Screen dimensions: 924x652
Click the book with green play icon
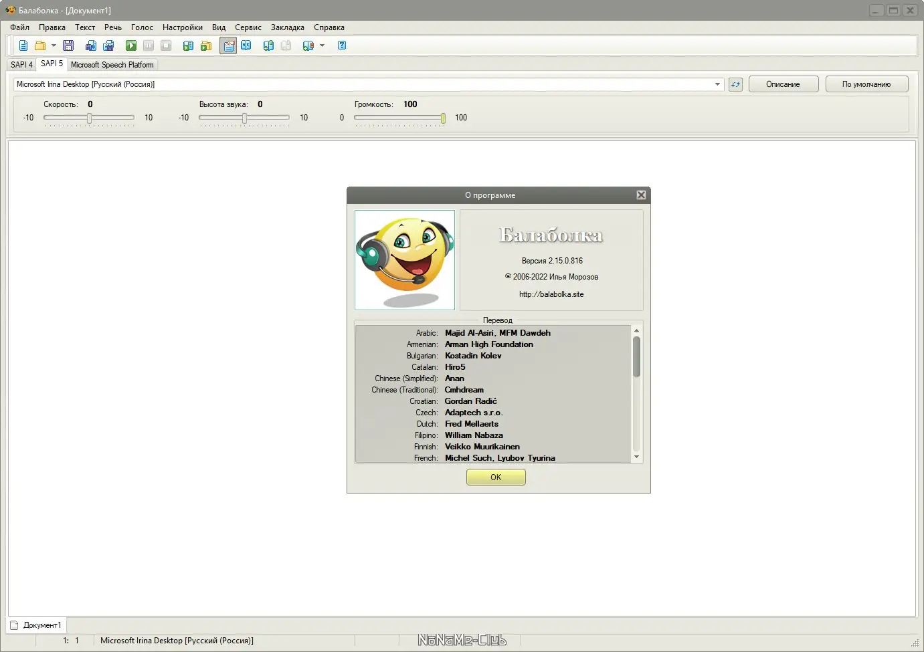pos(188,45)
